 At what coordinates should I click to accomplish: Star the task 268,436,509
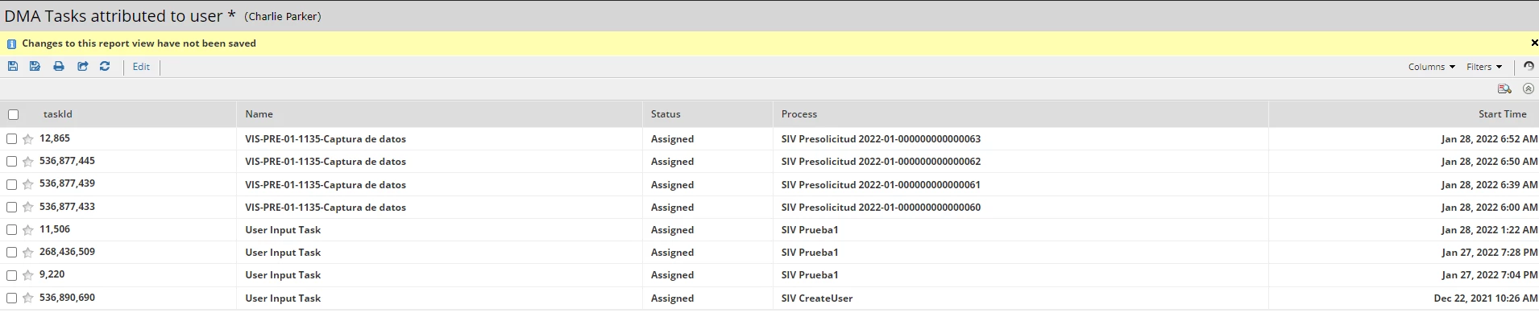pos(28,253)
